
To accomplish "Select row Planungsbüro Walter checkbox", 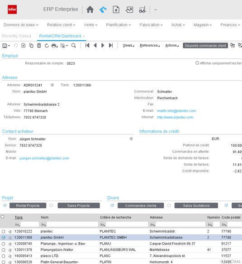I will pos(3,250).
